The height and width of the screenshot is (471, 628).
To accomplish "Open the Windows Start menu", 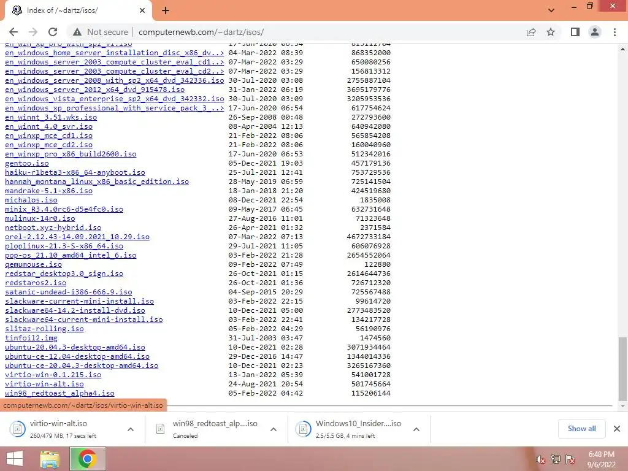I will pyautogui.click(x=15, y=459).
